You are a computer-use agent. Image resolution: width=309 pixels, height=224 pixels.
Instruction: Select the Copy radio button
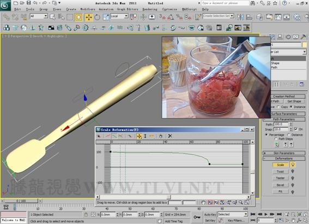pyautogui.click(x=278, y=107)
